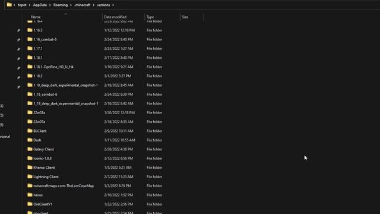Select the Dash folder name
Screen dimensions: 380x214
pos(37,140)
